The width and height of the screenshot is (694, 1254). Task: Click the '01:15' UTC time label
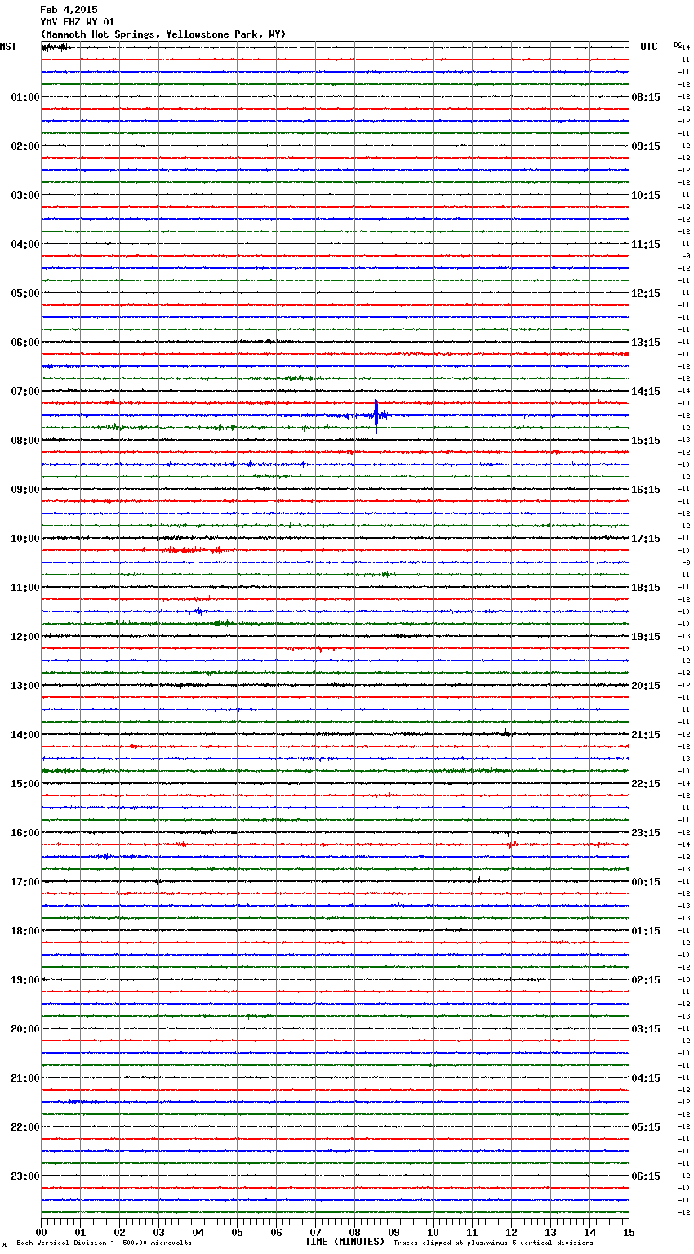coord(646,931)
